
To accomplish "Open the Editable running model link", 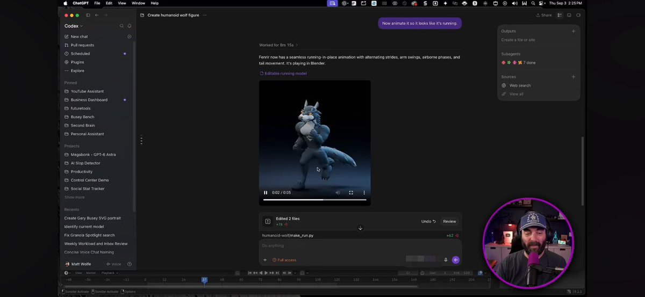I will (x=283, y=74).
